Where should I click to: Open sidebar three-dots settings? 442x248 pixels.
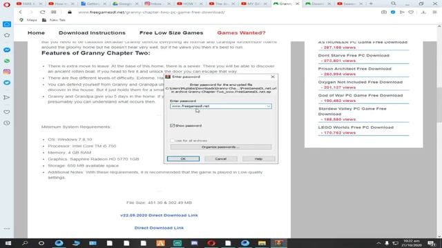point(7,229)
